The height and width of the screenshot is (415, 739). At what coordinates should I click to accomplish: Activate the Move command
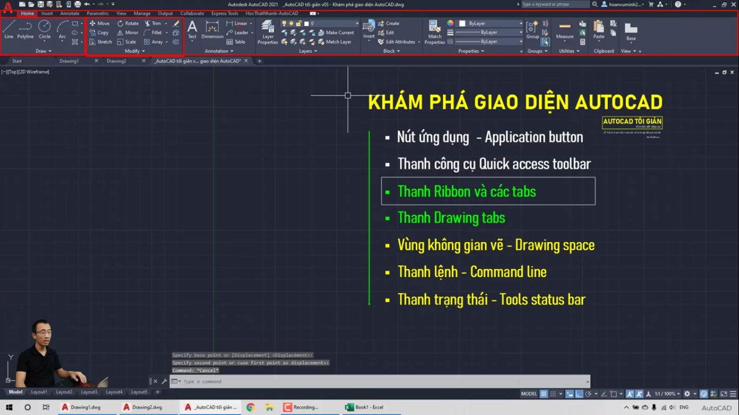(100, 23)
